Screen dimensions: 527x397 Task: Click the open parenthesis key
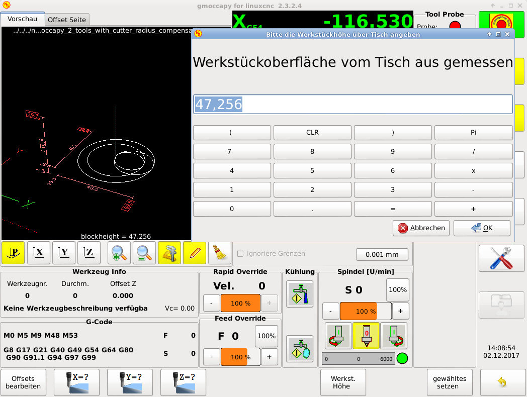coord(232,132)
